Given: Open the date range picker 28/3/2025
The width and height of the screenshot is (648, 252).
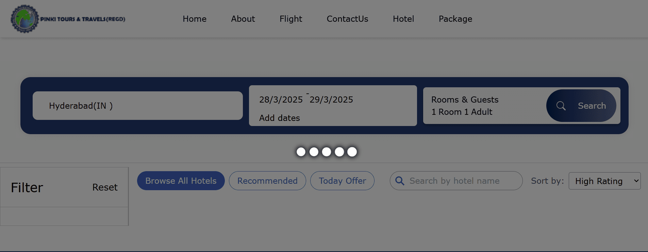Looking at the screenshot, I should click(333, 106).
